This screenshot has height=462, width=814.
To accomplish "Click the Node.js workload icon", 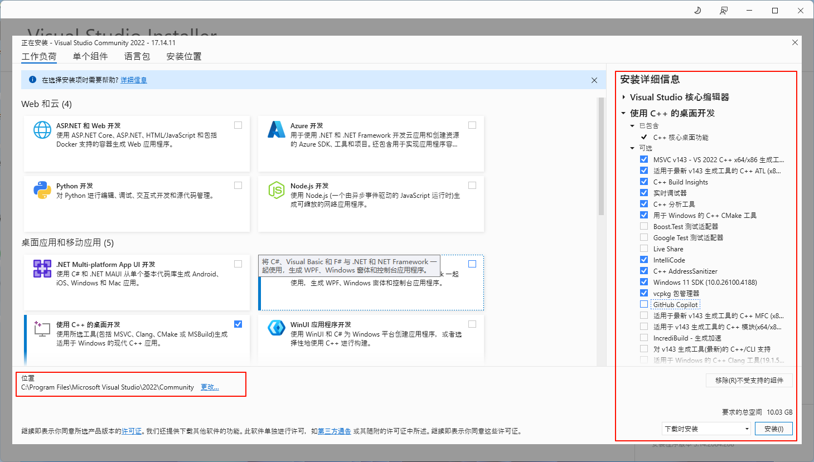I will pyautogui.click(x=277, y=190).
